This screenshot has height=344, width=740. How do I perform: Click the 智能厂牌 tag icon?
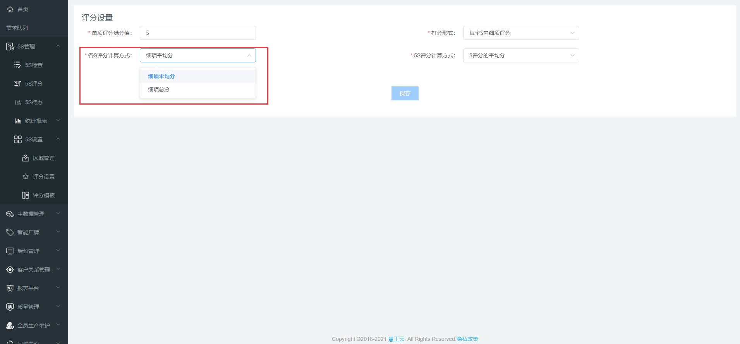[10, 232]
